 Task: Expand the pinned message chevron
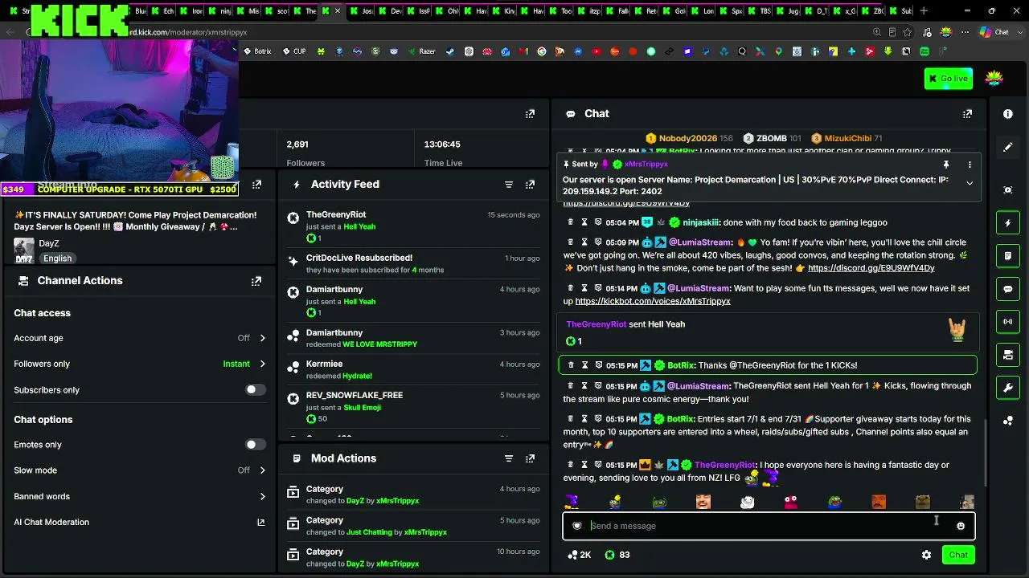(x=970, y=184)
